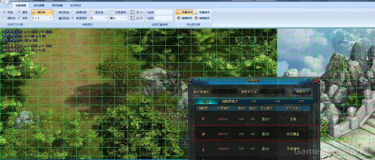The height and width of the screenshot is (160, 375).
Task: Enable the 穿透玩家 checkbox
Action: click(x=73, y=12)
